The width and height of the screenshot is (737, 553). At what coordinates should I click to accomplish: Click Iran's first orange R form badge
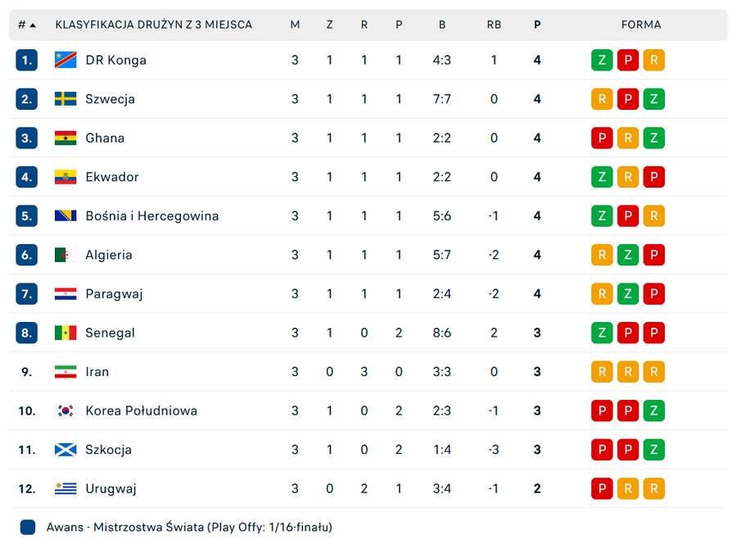point(602,371)
